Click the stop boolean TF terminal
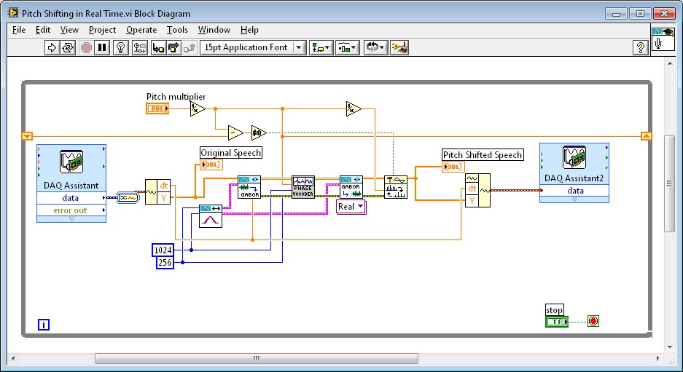 (x=557, y=321)
